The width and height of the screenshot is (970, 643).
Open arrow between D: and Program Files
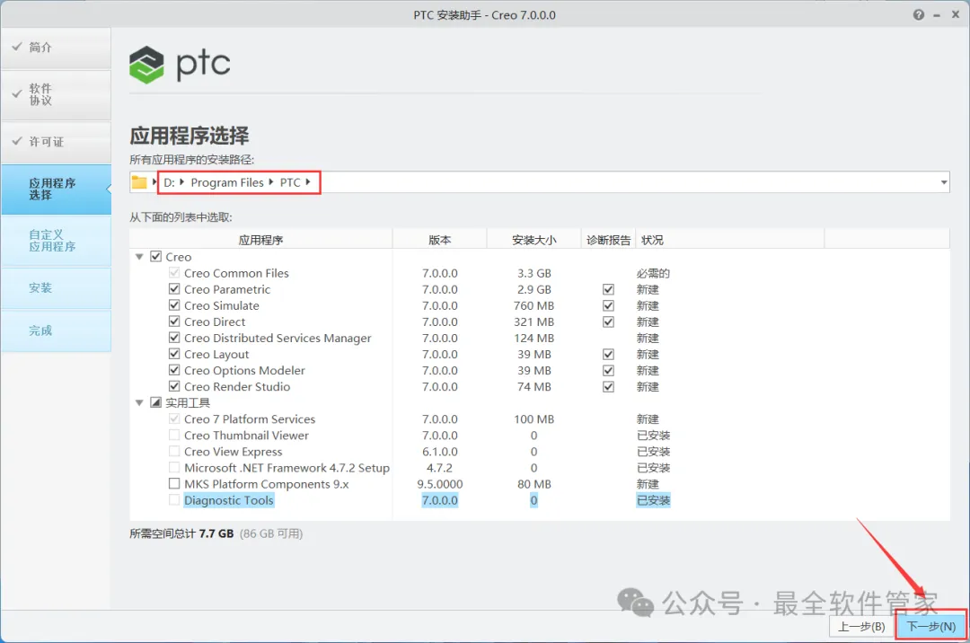181,181
